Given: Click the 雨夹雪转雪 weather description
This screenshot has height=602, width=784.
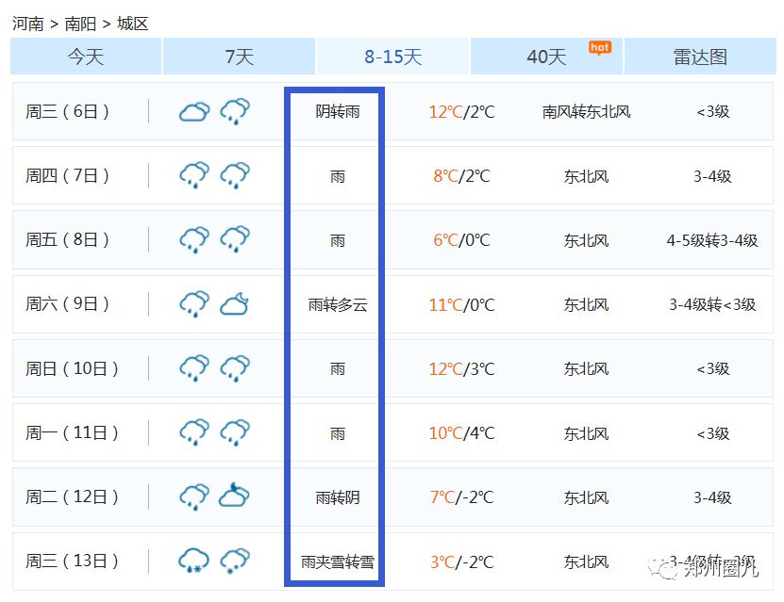Looking at the screenshot, I should coord(337,562).
